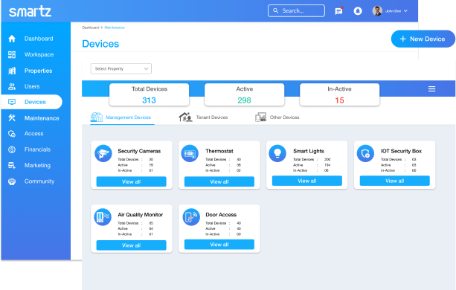Click the Tenant Devices house icon

(x=185, y=117)
